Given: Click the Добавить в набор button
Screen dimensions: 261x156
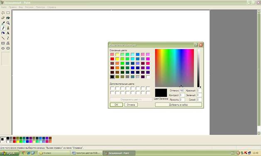Looking at the screenshot, I should pyautogui.click(x=178, y=105).
